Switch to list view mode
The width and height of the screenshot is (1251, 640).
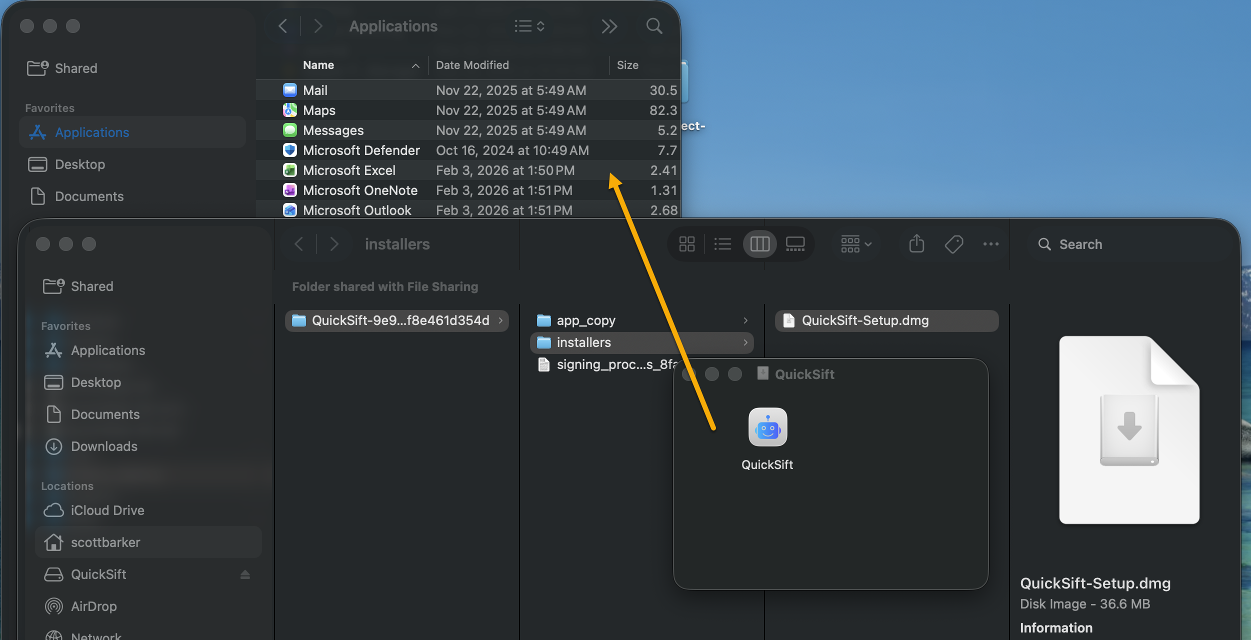point(722,244)
